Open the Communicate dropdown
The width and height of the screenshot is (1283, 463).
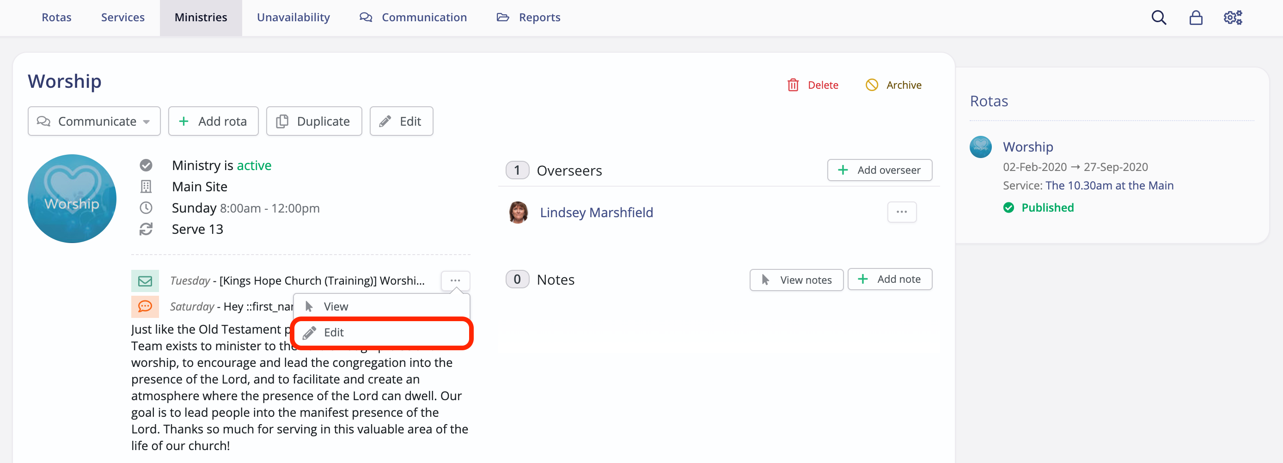tap(94, 121)
